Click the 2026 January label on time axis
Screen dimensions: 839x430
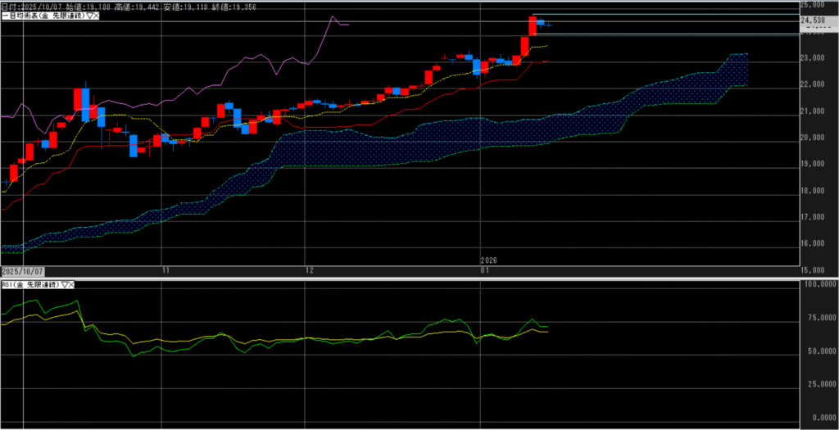tap(488, 265)
